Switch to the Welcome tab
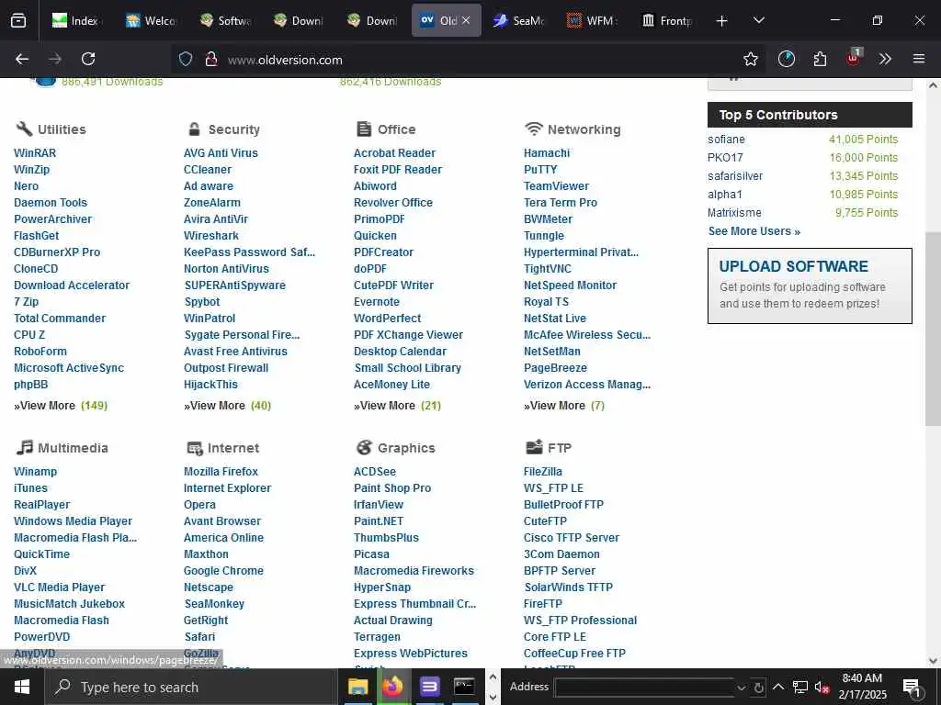 coord(152,21)
